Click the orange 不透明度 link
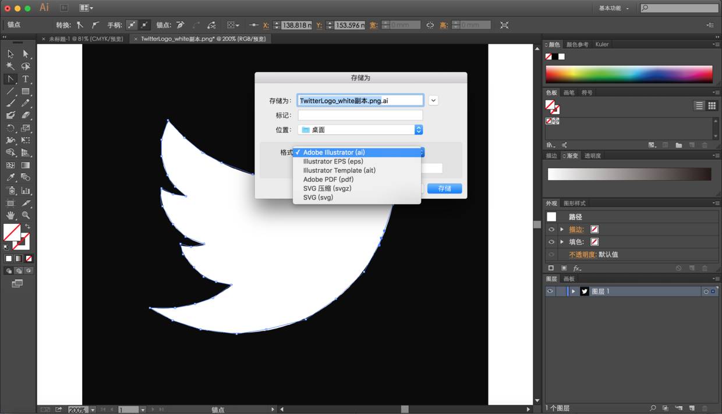Image resolution: width=722 pixels, height=414 pixels. point(583,255)
